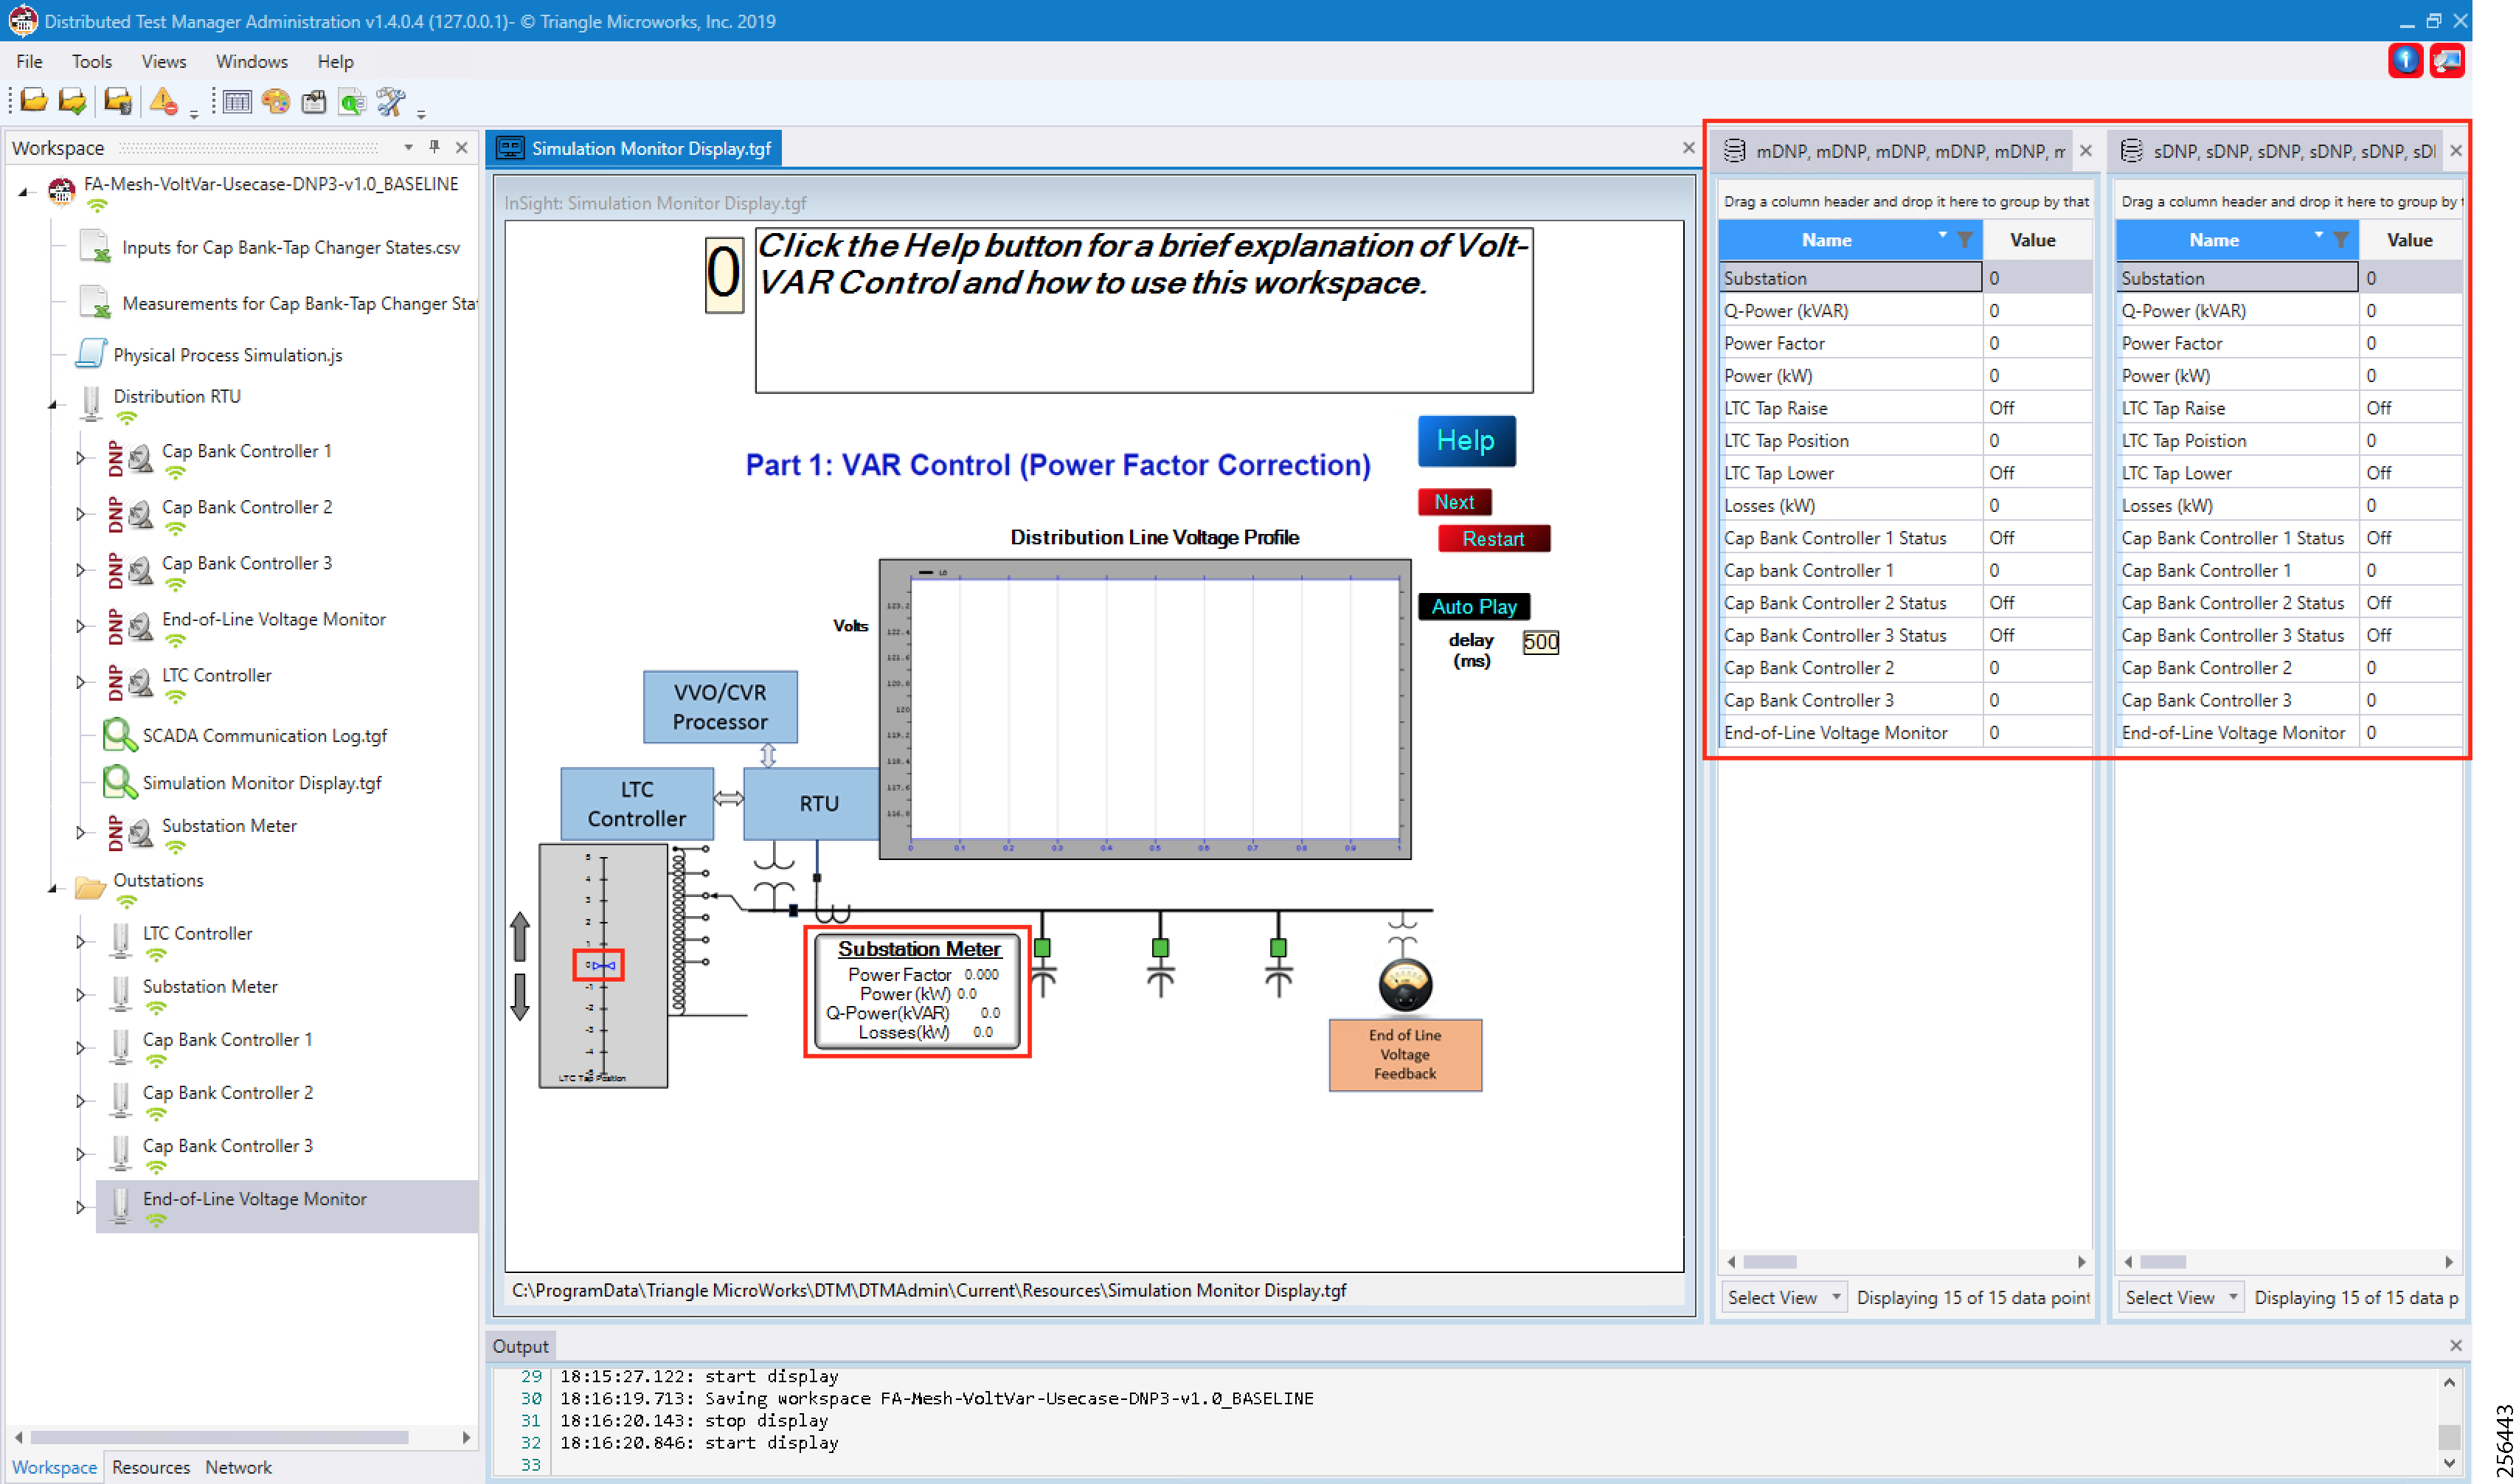Click the Workspace tree horizontal scrollbar

click(x=219, y=1437)
